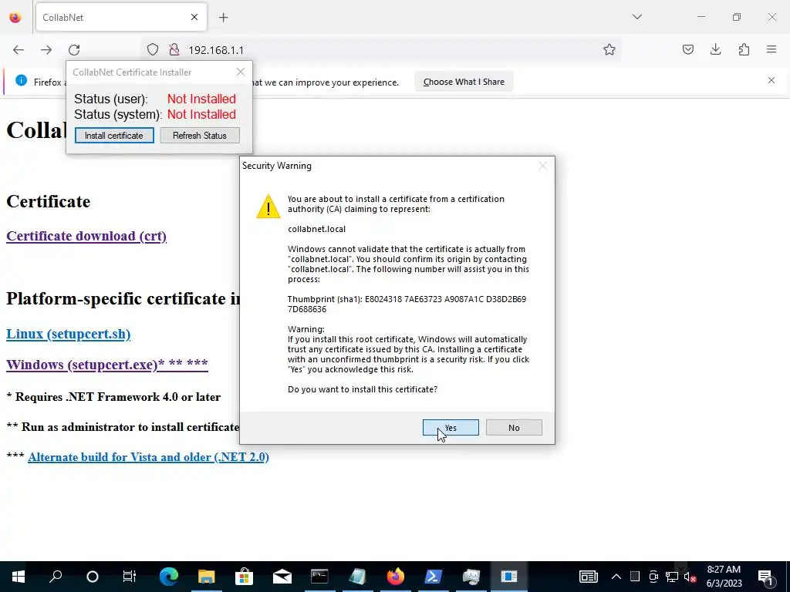Open the extensions puzzle-piece icon

tap(744, 49)
